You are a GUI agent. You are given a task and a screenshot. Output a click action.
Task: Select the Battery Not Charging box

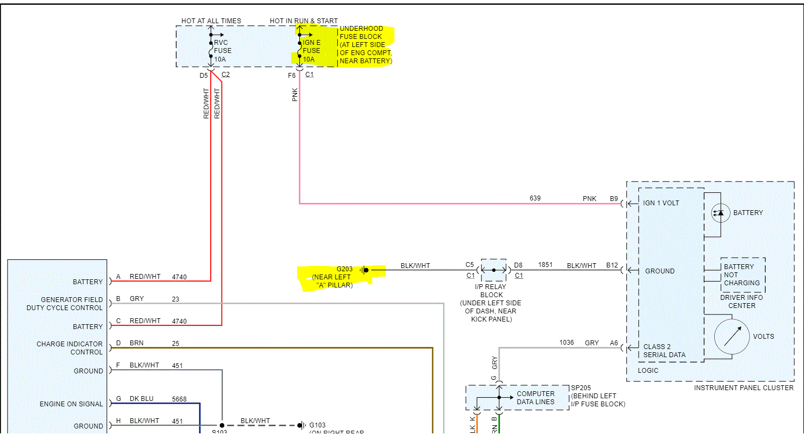742,275
